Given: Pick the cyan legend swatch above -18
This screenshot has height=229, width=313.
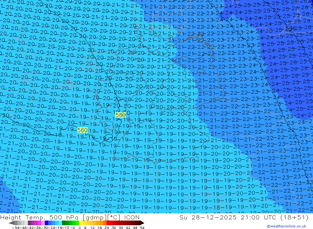Looking at the screenshot, I should click(x=60, y=223).
